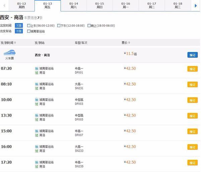Switch to the 01-16 周一 date tab
The height and width of the screenshot is (172, 201).
click(x=126, y=5)
